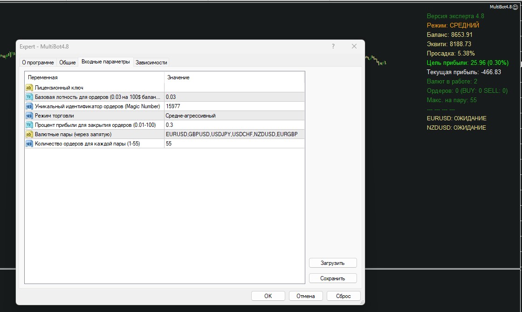Click the integer icon beside Режим торговли
Viewport: 522px width, 312px height.
click(29, 116)
